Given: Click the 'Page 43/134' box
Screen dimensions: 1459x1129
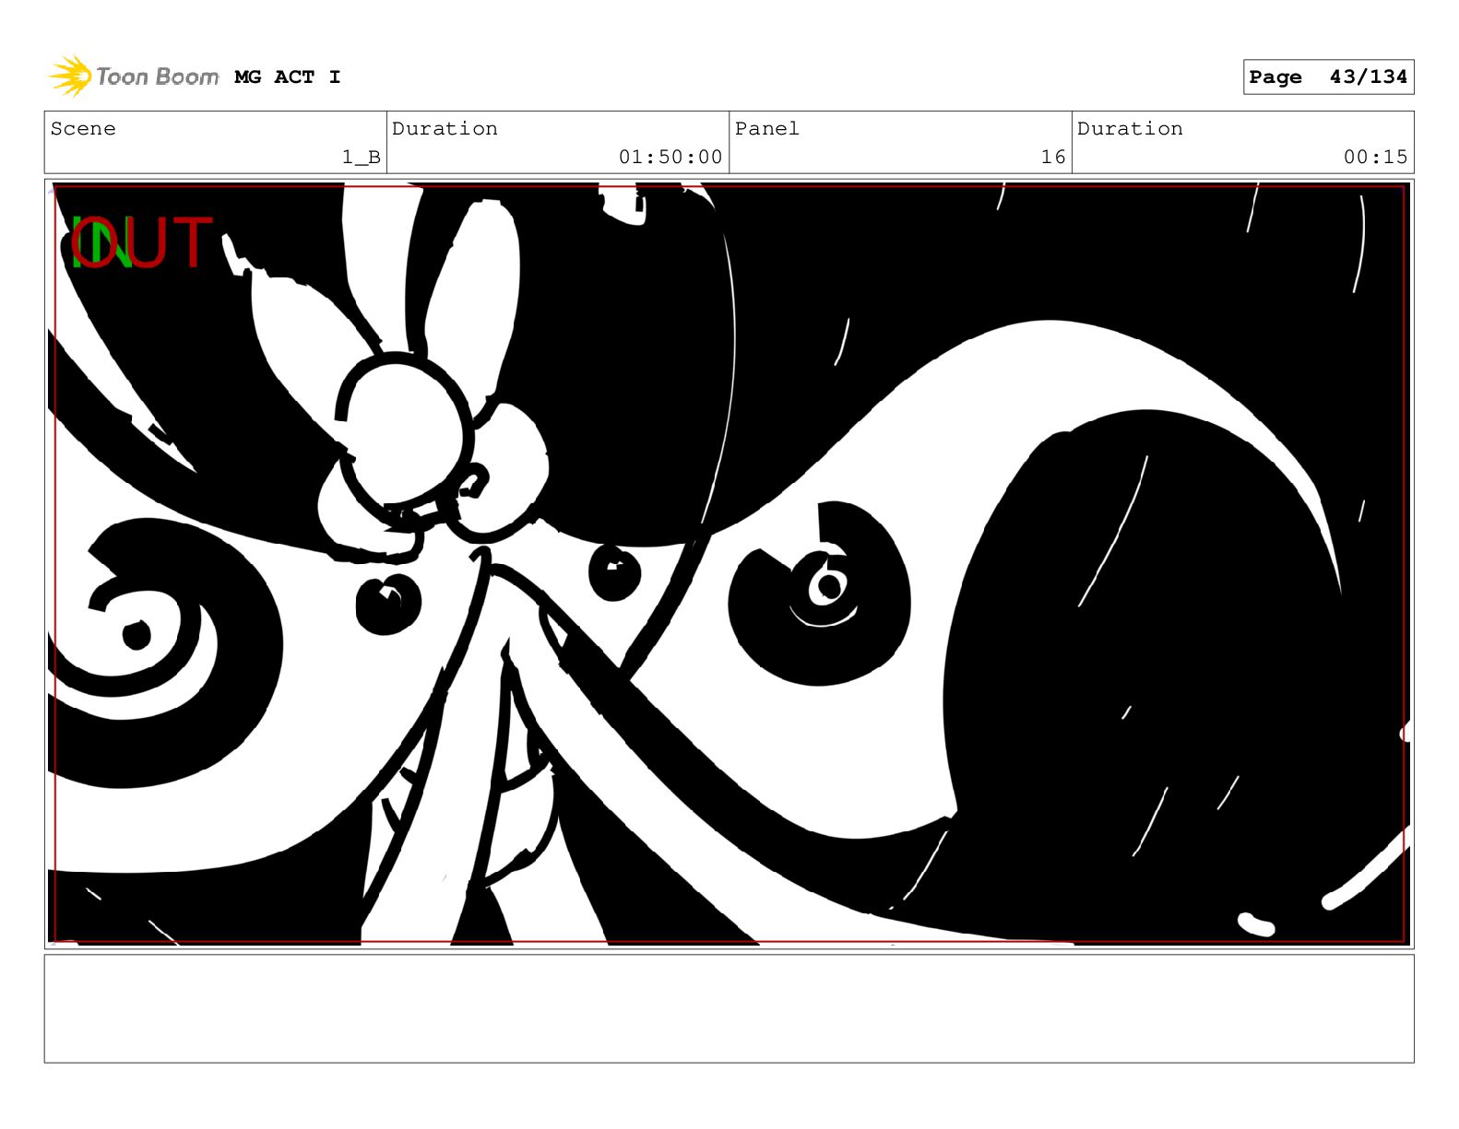Looking at the screenshot, I should coord(1328,76).
